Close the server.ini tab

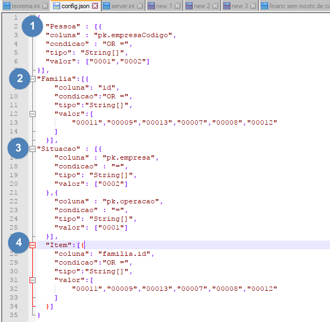point(140,6)
